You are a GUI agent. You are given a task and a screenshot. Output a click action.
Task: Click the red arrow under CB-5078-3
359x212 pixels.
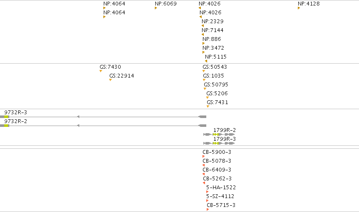(203, 165)
